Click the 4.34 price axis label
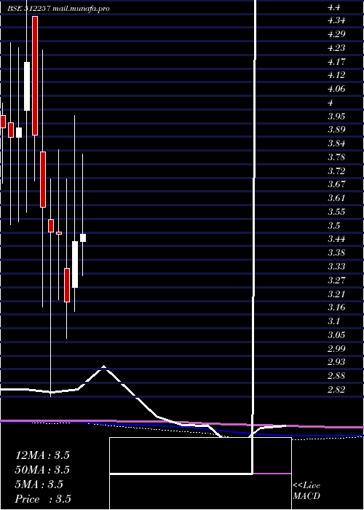 tap(336, 21)
